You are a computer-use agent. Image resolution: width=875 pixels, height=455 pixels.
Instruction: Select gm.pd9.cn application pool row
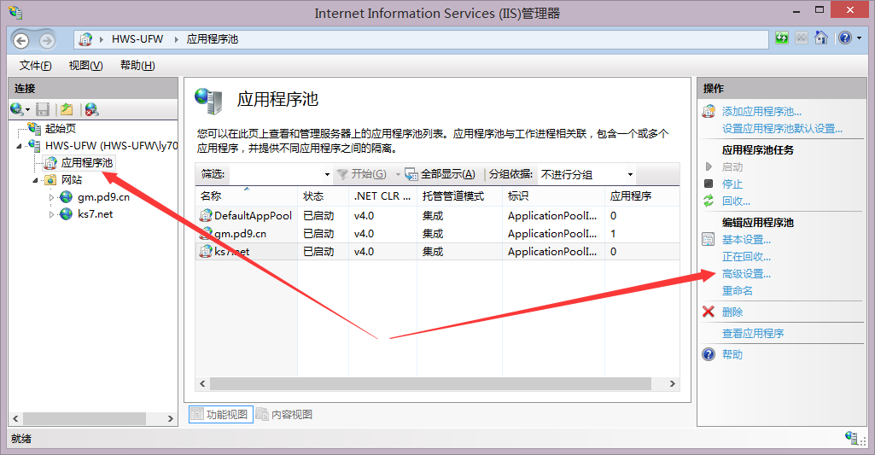coord(437,233)
